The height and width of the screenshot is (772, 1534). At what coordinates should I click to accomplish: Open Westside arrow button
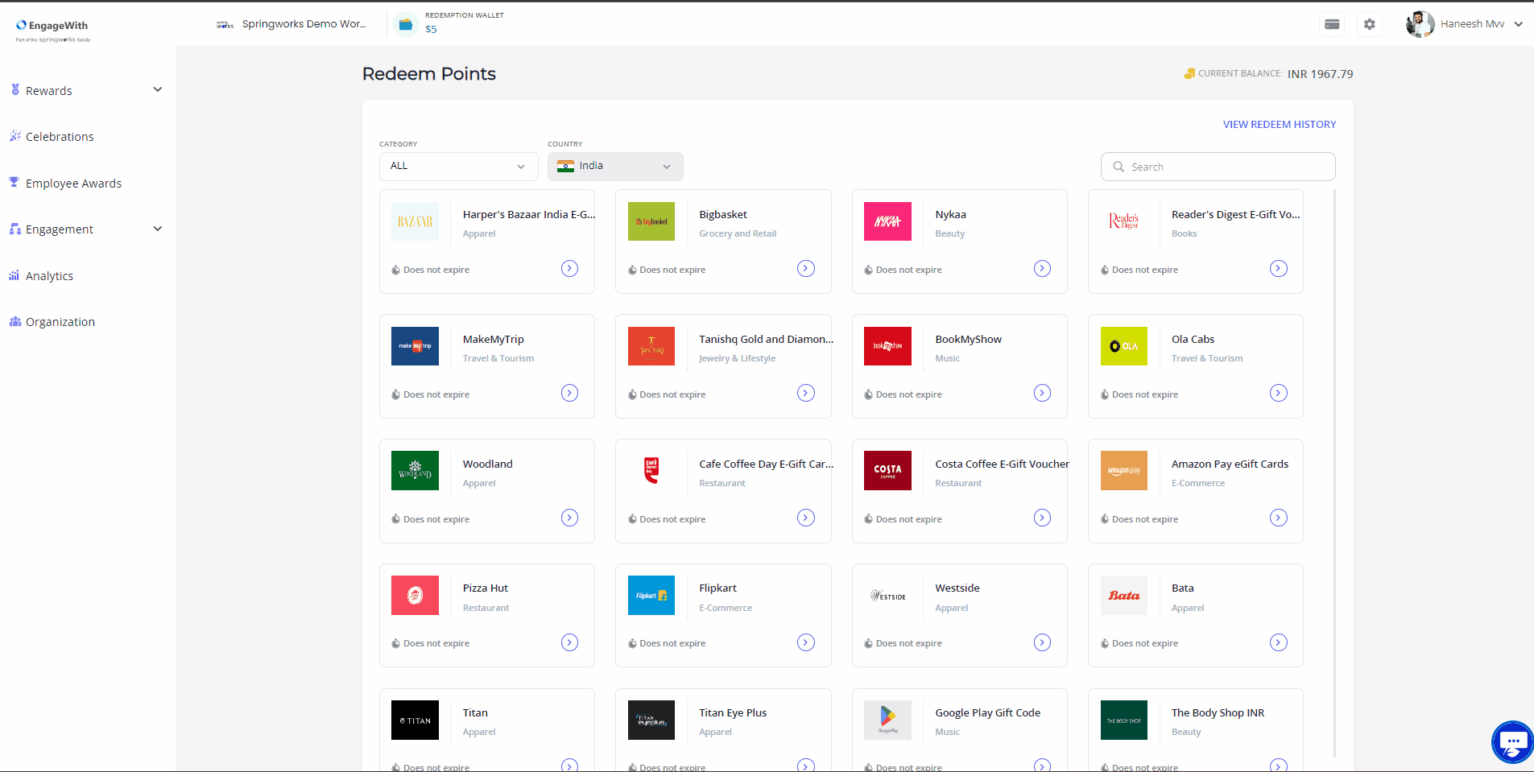[1042, 642]
